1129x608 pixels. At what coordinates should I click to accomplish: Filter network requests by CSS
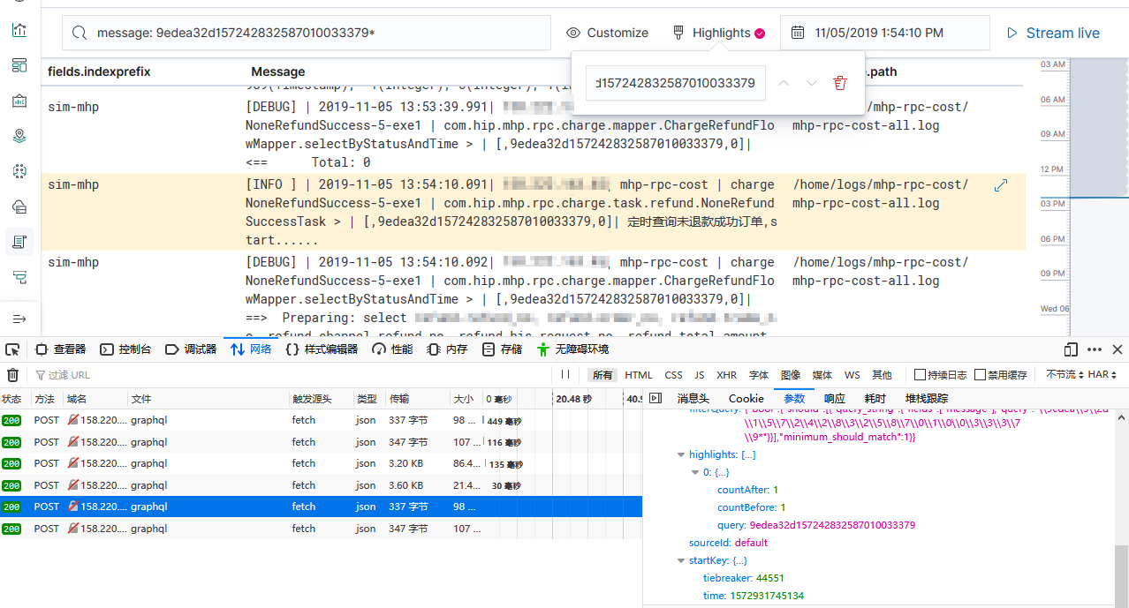point(674,375)
